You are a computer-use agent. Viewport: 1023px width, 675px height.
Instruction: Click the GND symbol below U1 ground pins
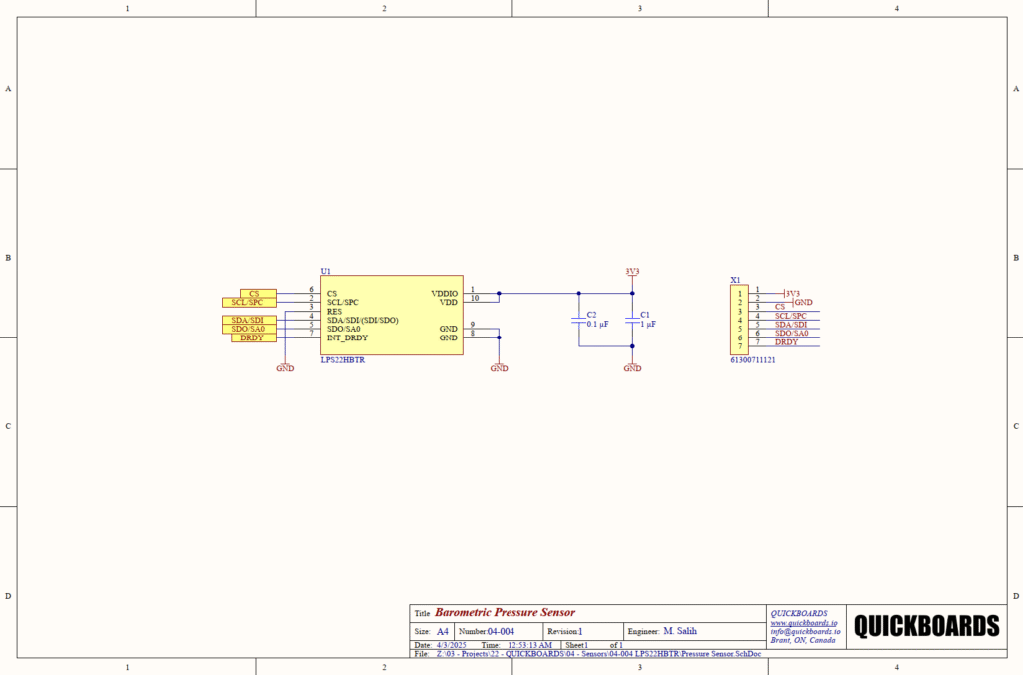click(499, 366)
